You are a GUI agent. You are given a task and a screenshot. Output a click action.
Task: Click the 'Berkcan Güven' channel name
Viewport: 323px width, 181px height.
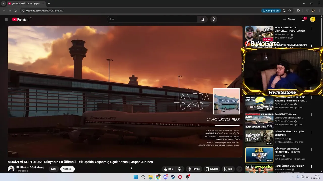click(x=282, y=139)
